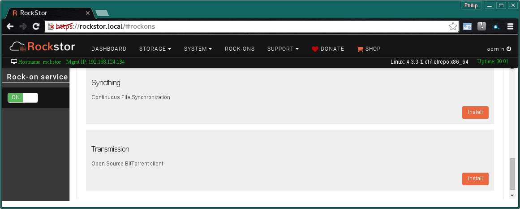
Task: Click the monitor icon beside Hostname
Action: (x=14, y=62)
